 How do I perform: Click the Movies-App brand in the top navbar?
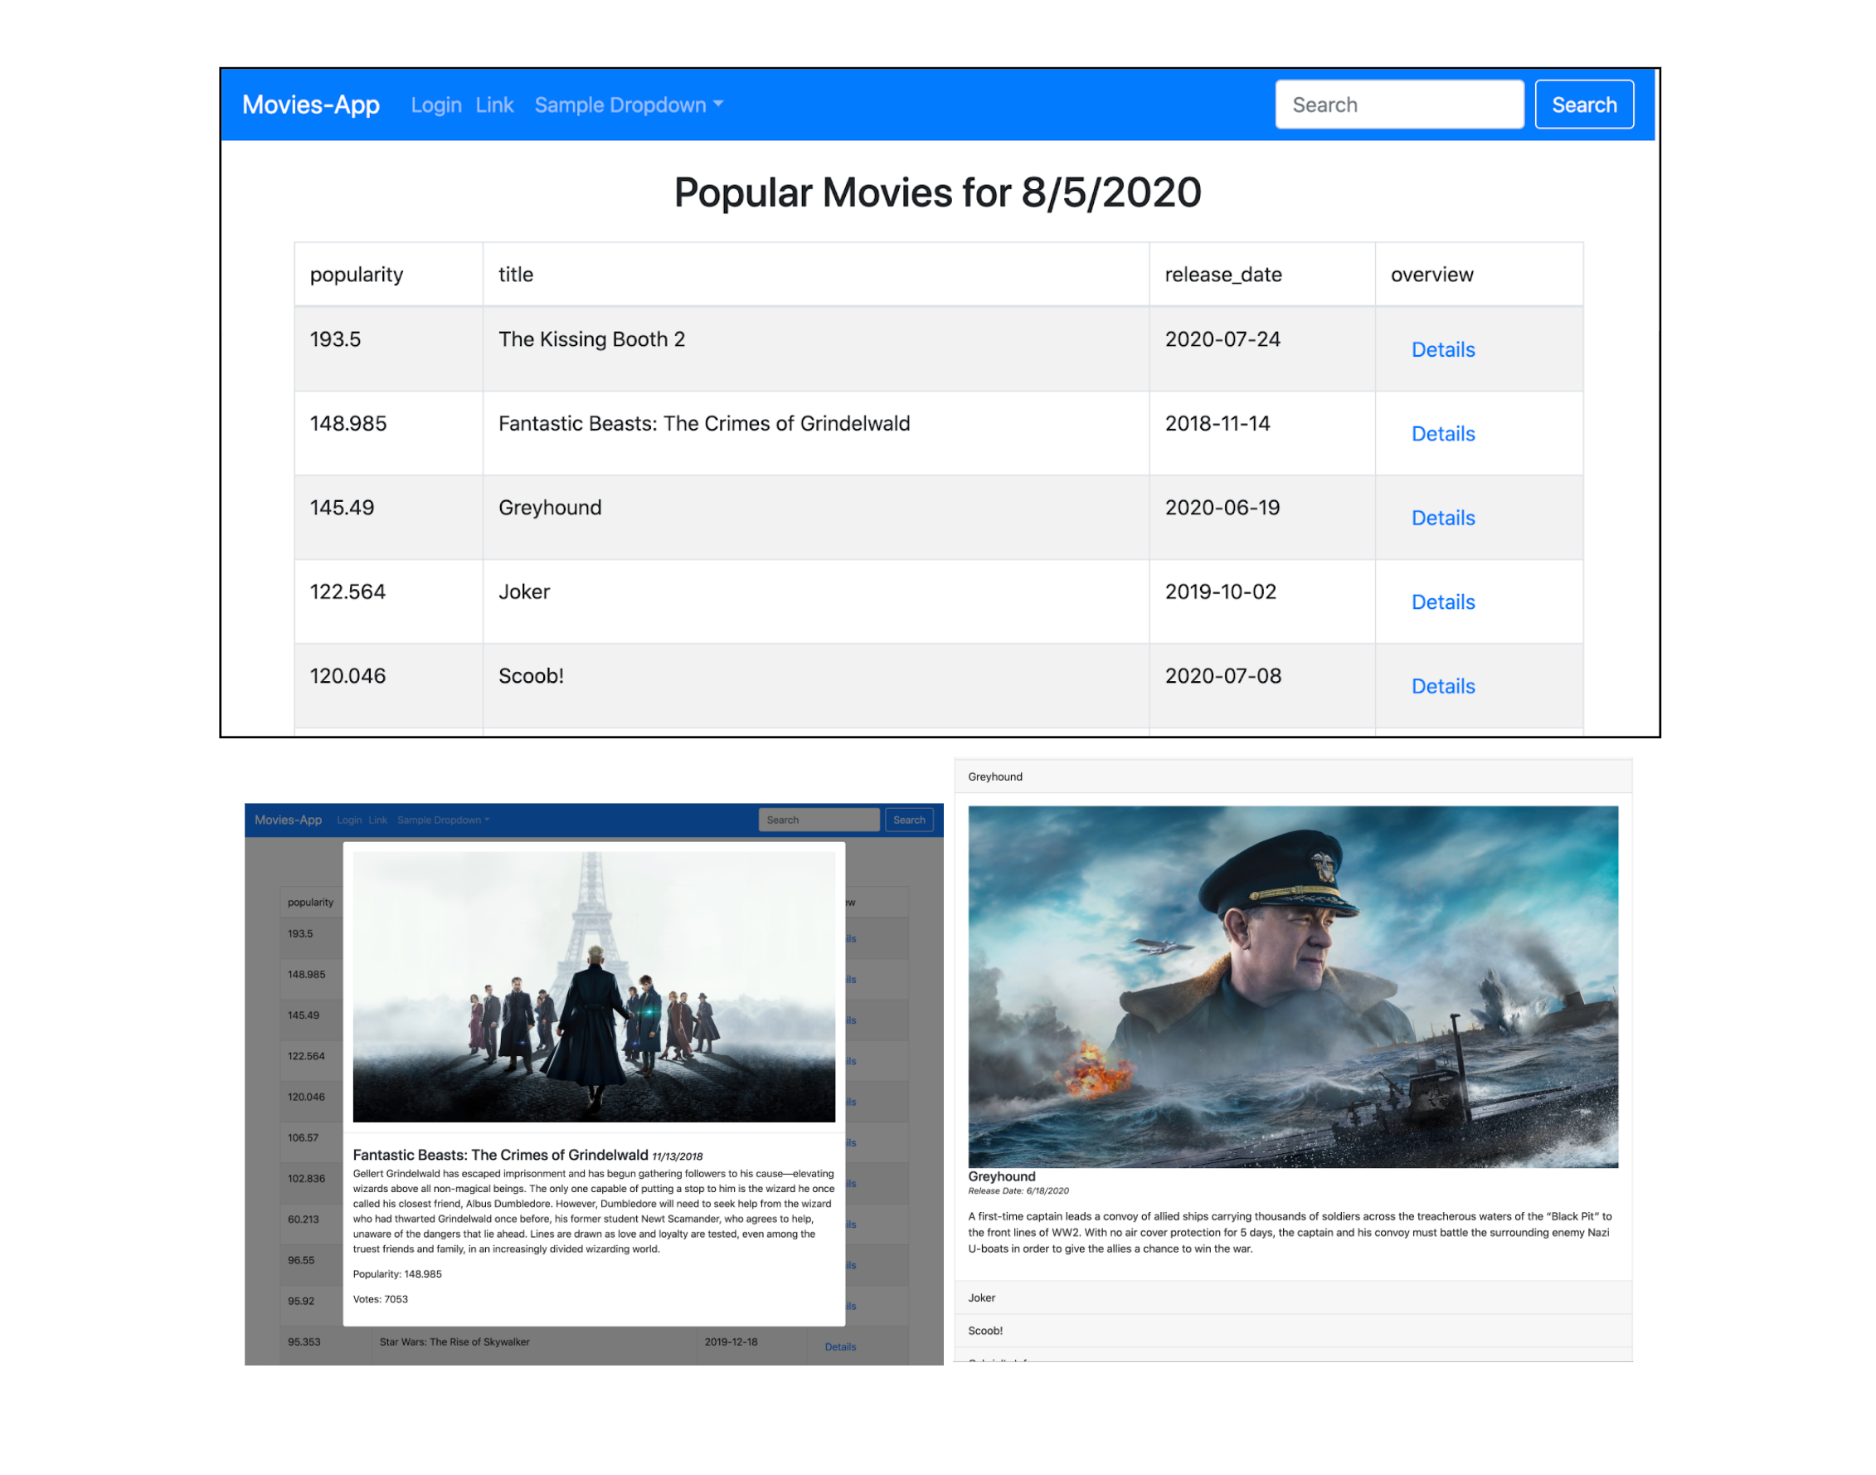click(310, 105)
